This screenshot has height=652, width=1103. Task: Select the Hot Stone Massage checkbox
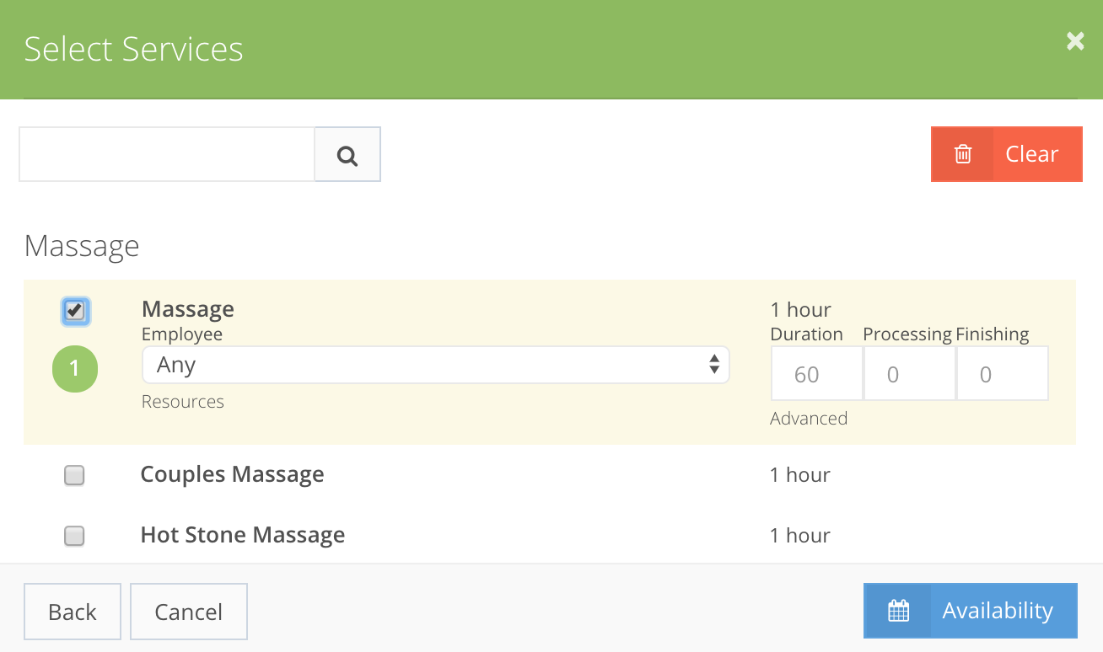[x=74, y=536]
